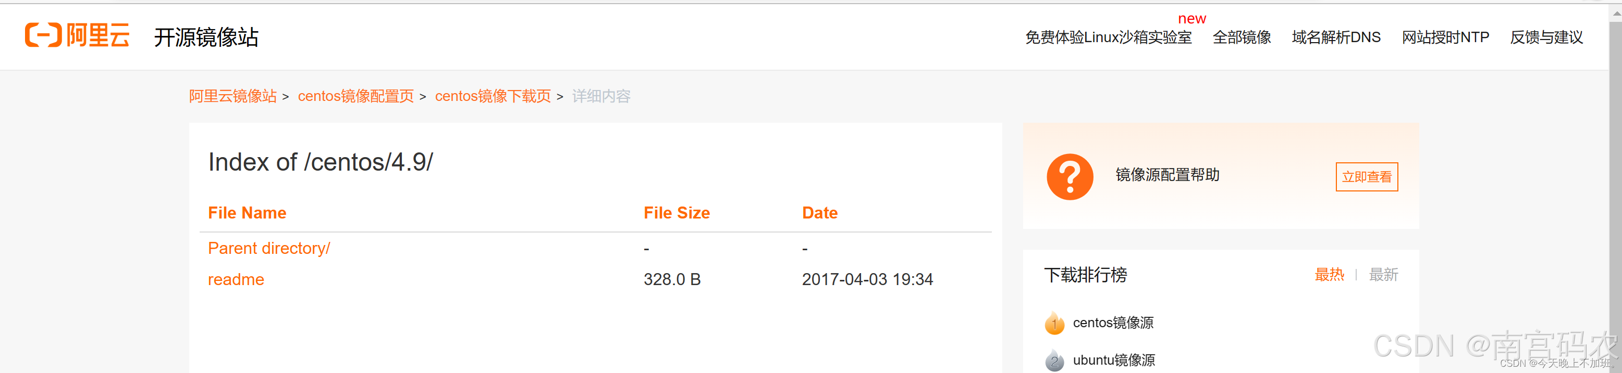Open ubuntu镜像源 in download ranking
Screen dimensions: 1622x373
(x=1114, y=360)
